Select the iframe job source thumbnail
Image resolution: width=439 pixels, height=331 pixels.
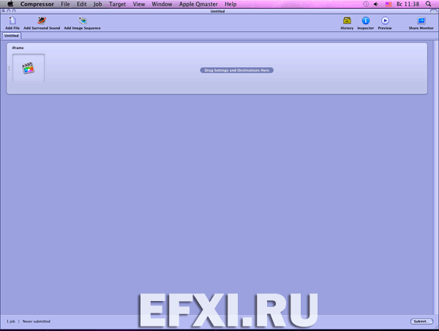(x=29, y=68)
